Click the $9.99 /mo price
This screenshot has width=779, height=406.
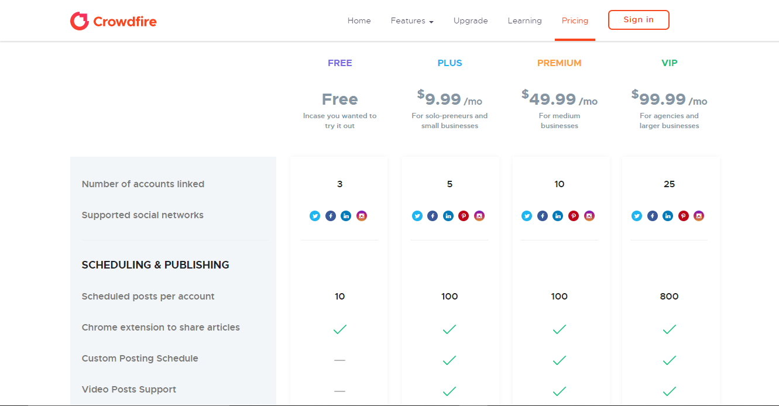click(x=449, y=98)
